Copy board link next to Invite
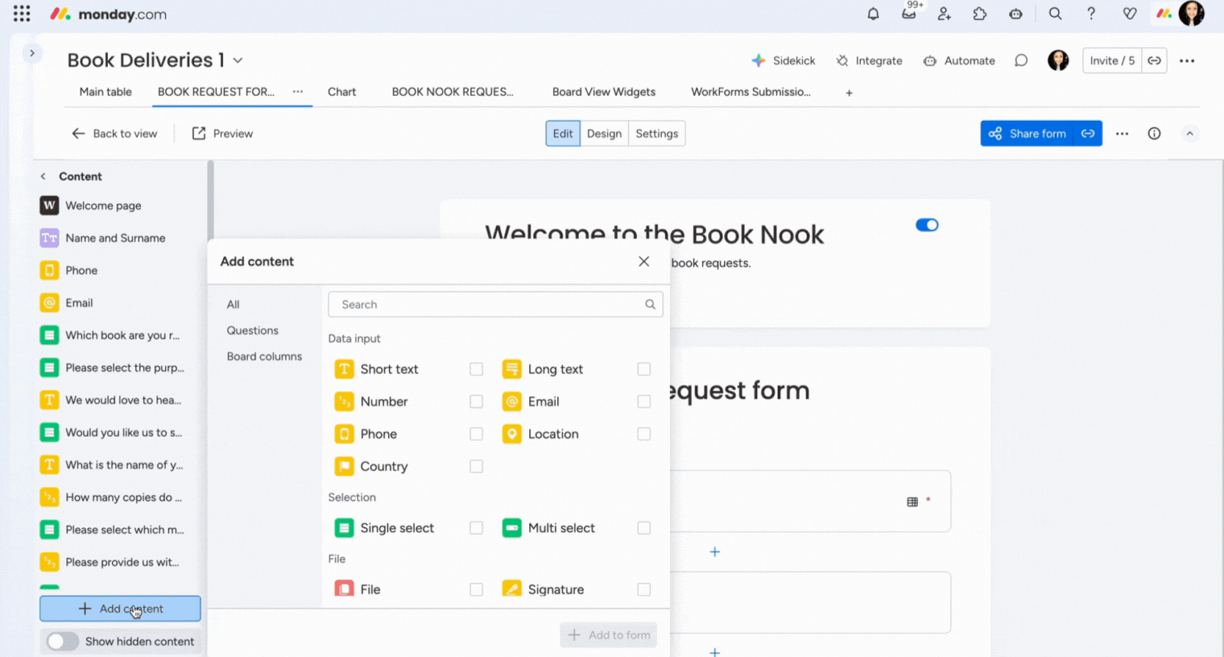Screen dimensions: 1224x657 pyautogui.click(x=1154, y=61)
